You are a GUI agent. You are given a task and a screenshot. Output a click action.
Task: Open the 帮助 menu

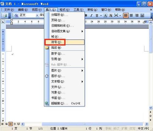120,10
